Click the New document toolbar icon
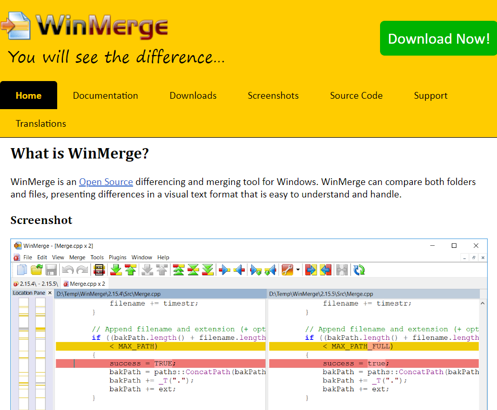 point(21,270)
